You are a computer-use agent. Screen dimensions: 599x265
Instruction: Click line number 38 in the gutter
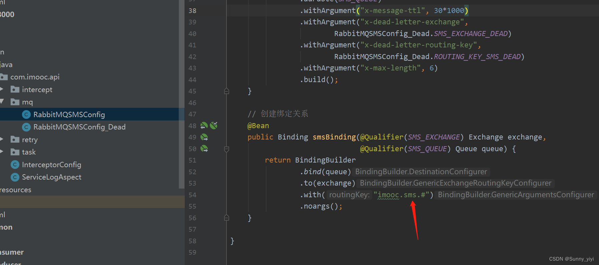click(x=192, y=11)
